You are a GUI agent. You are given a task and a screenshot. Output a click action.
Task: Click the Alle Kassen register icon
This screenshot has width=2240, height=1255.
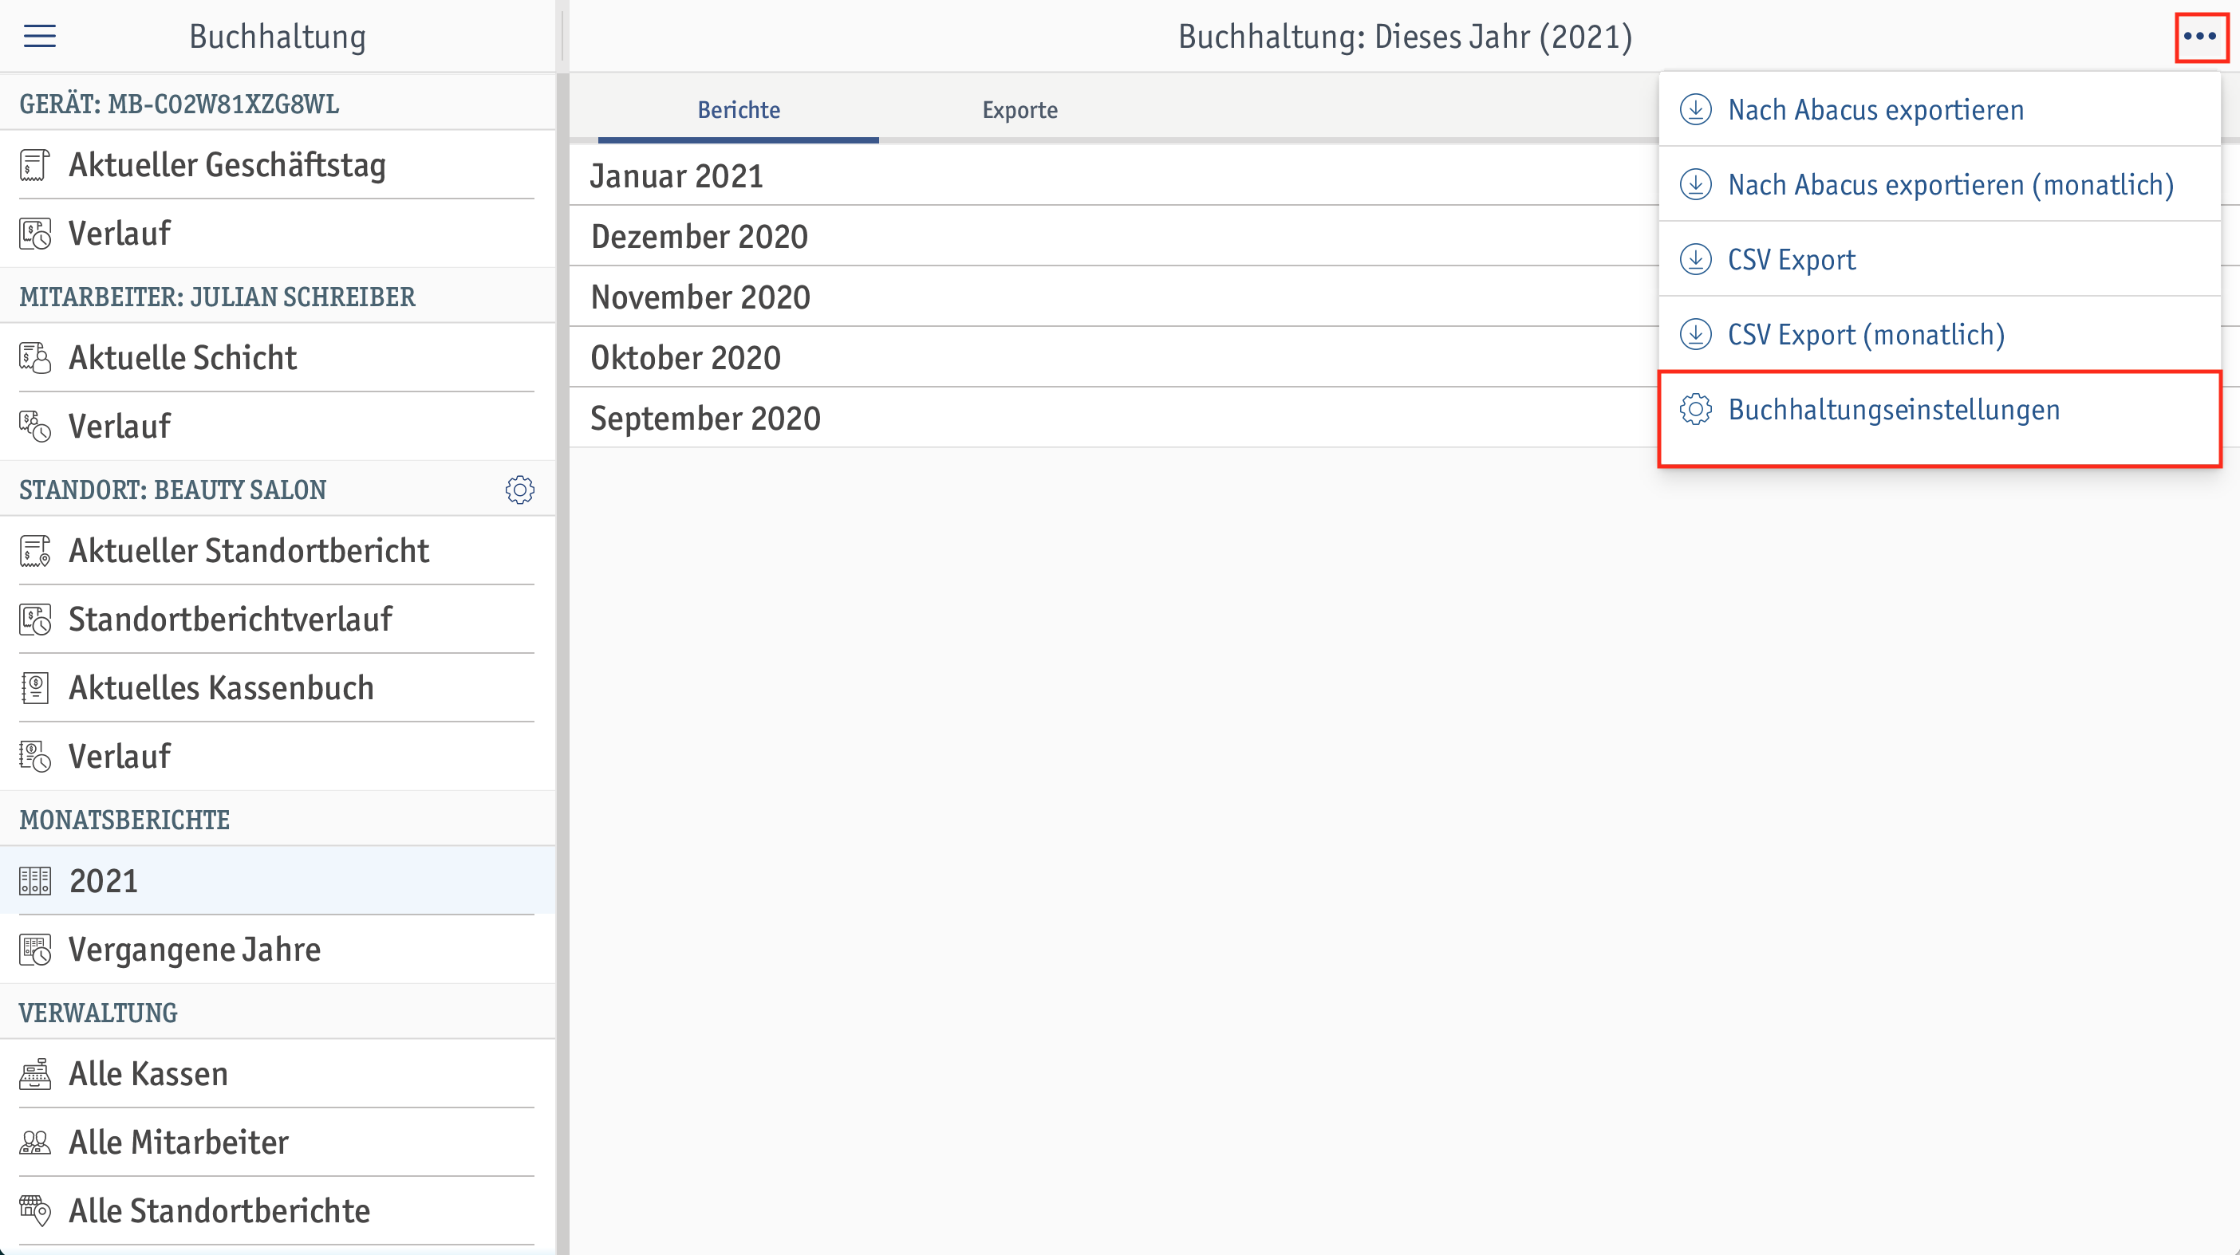[35, 1074]
